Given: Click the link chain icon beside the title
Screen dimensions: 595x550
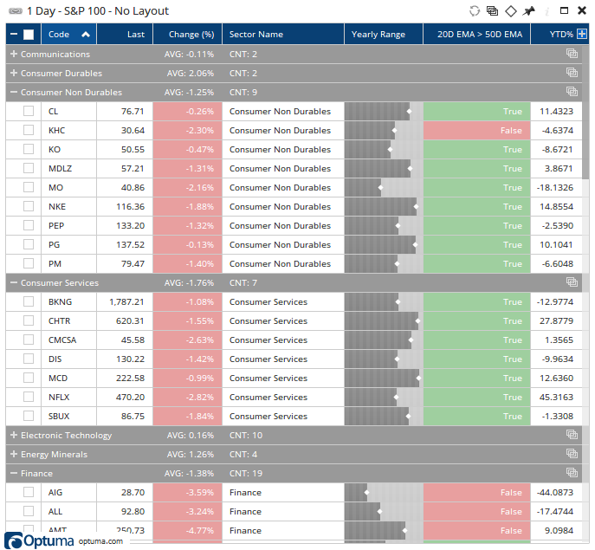Looking at the screenshot, I should click(x=16, y=11).
